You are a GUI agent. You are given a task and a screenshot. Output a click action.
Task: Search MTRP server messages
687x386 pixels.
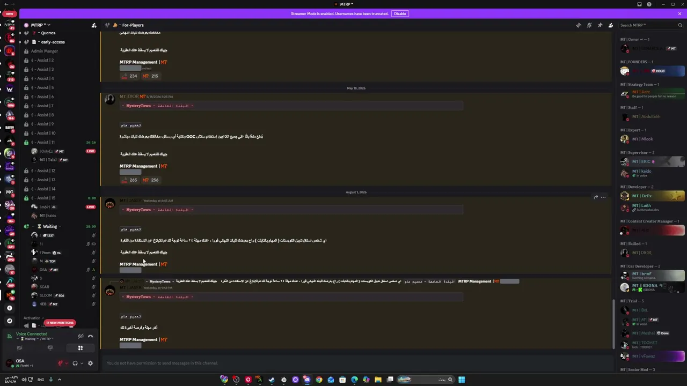pos(651,25)
